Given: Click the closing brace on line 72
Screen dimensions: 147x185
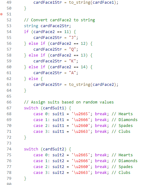Looking at the screenshot, I should point(25,137).
